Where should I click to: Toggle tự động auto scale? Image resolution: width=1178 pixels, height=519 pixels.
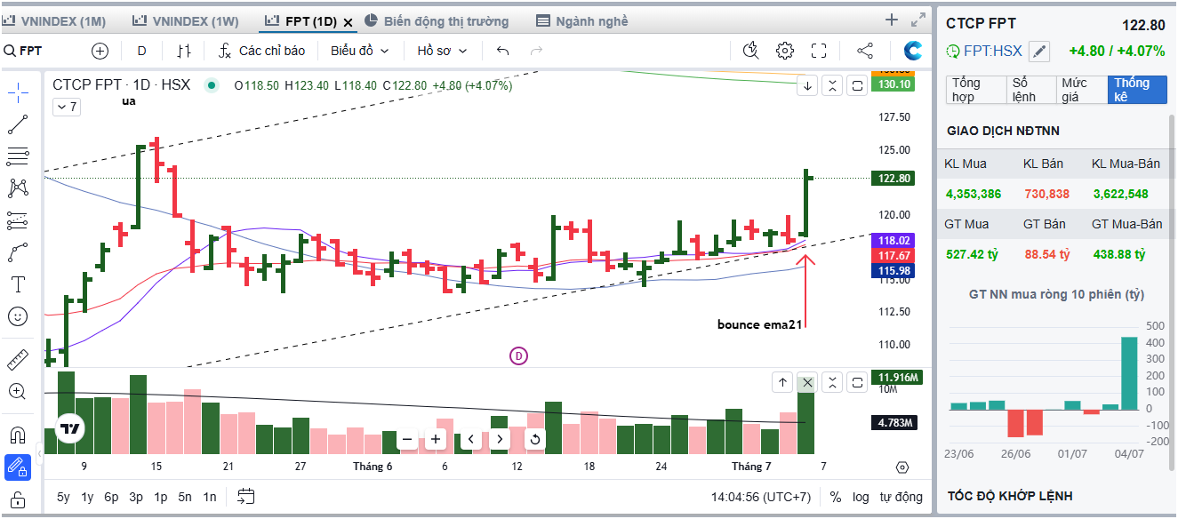tap(902, 498)
